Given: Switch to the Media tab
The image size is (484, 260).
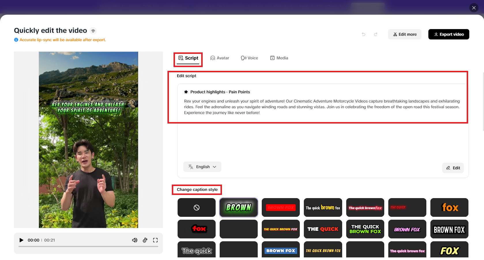Looking at the screenshot, I should click(279, 58).
